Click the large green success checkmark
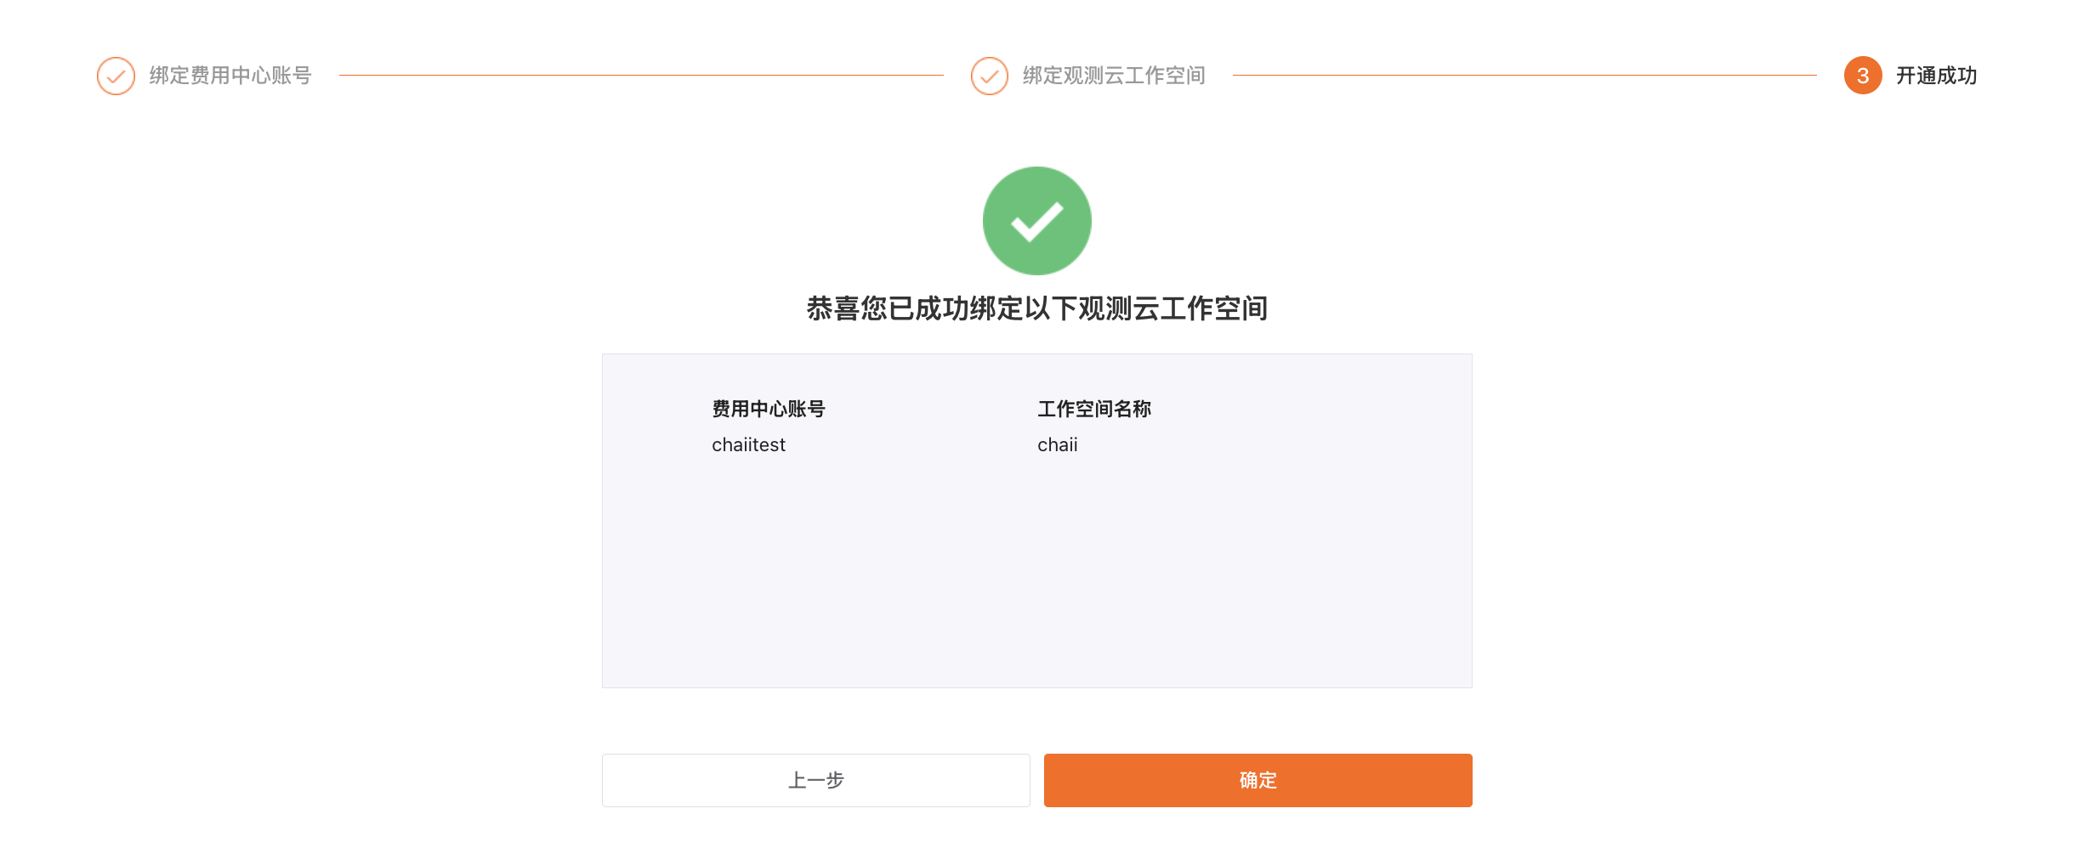The width and height of the screenshot is (2095, 848). 1037,221
